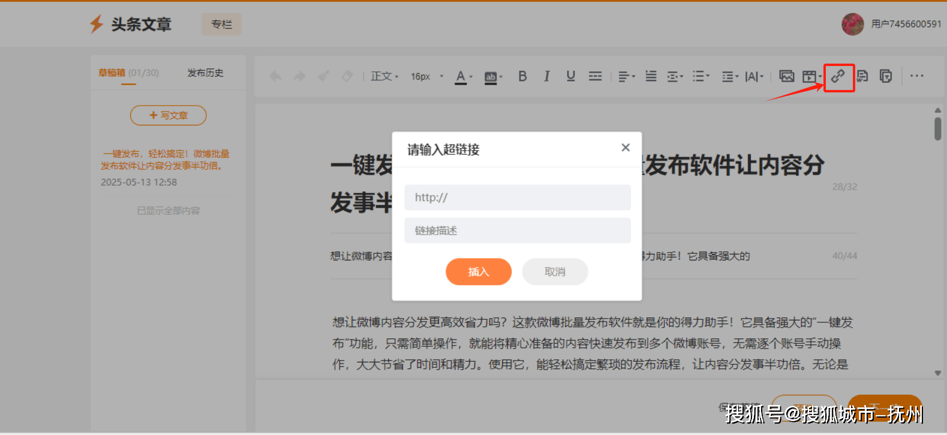Click the draft timestamp 2025-05-13 12:58
This screenshot has width=947, height=435.
tap(139, 182)
